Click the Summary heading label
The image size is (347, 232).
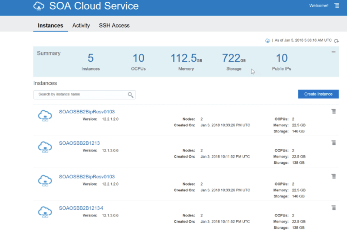coord(49,53)
